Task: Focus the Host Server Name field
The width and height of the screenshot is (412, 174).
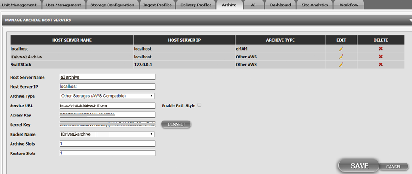Action: tap(107, 77)
